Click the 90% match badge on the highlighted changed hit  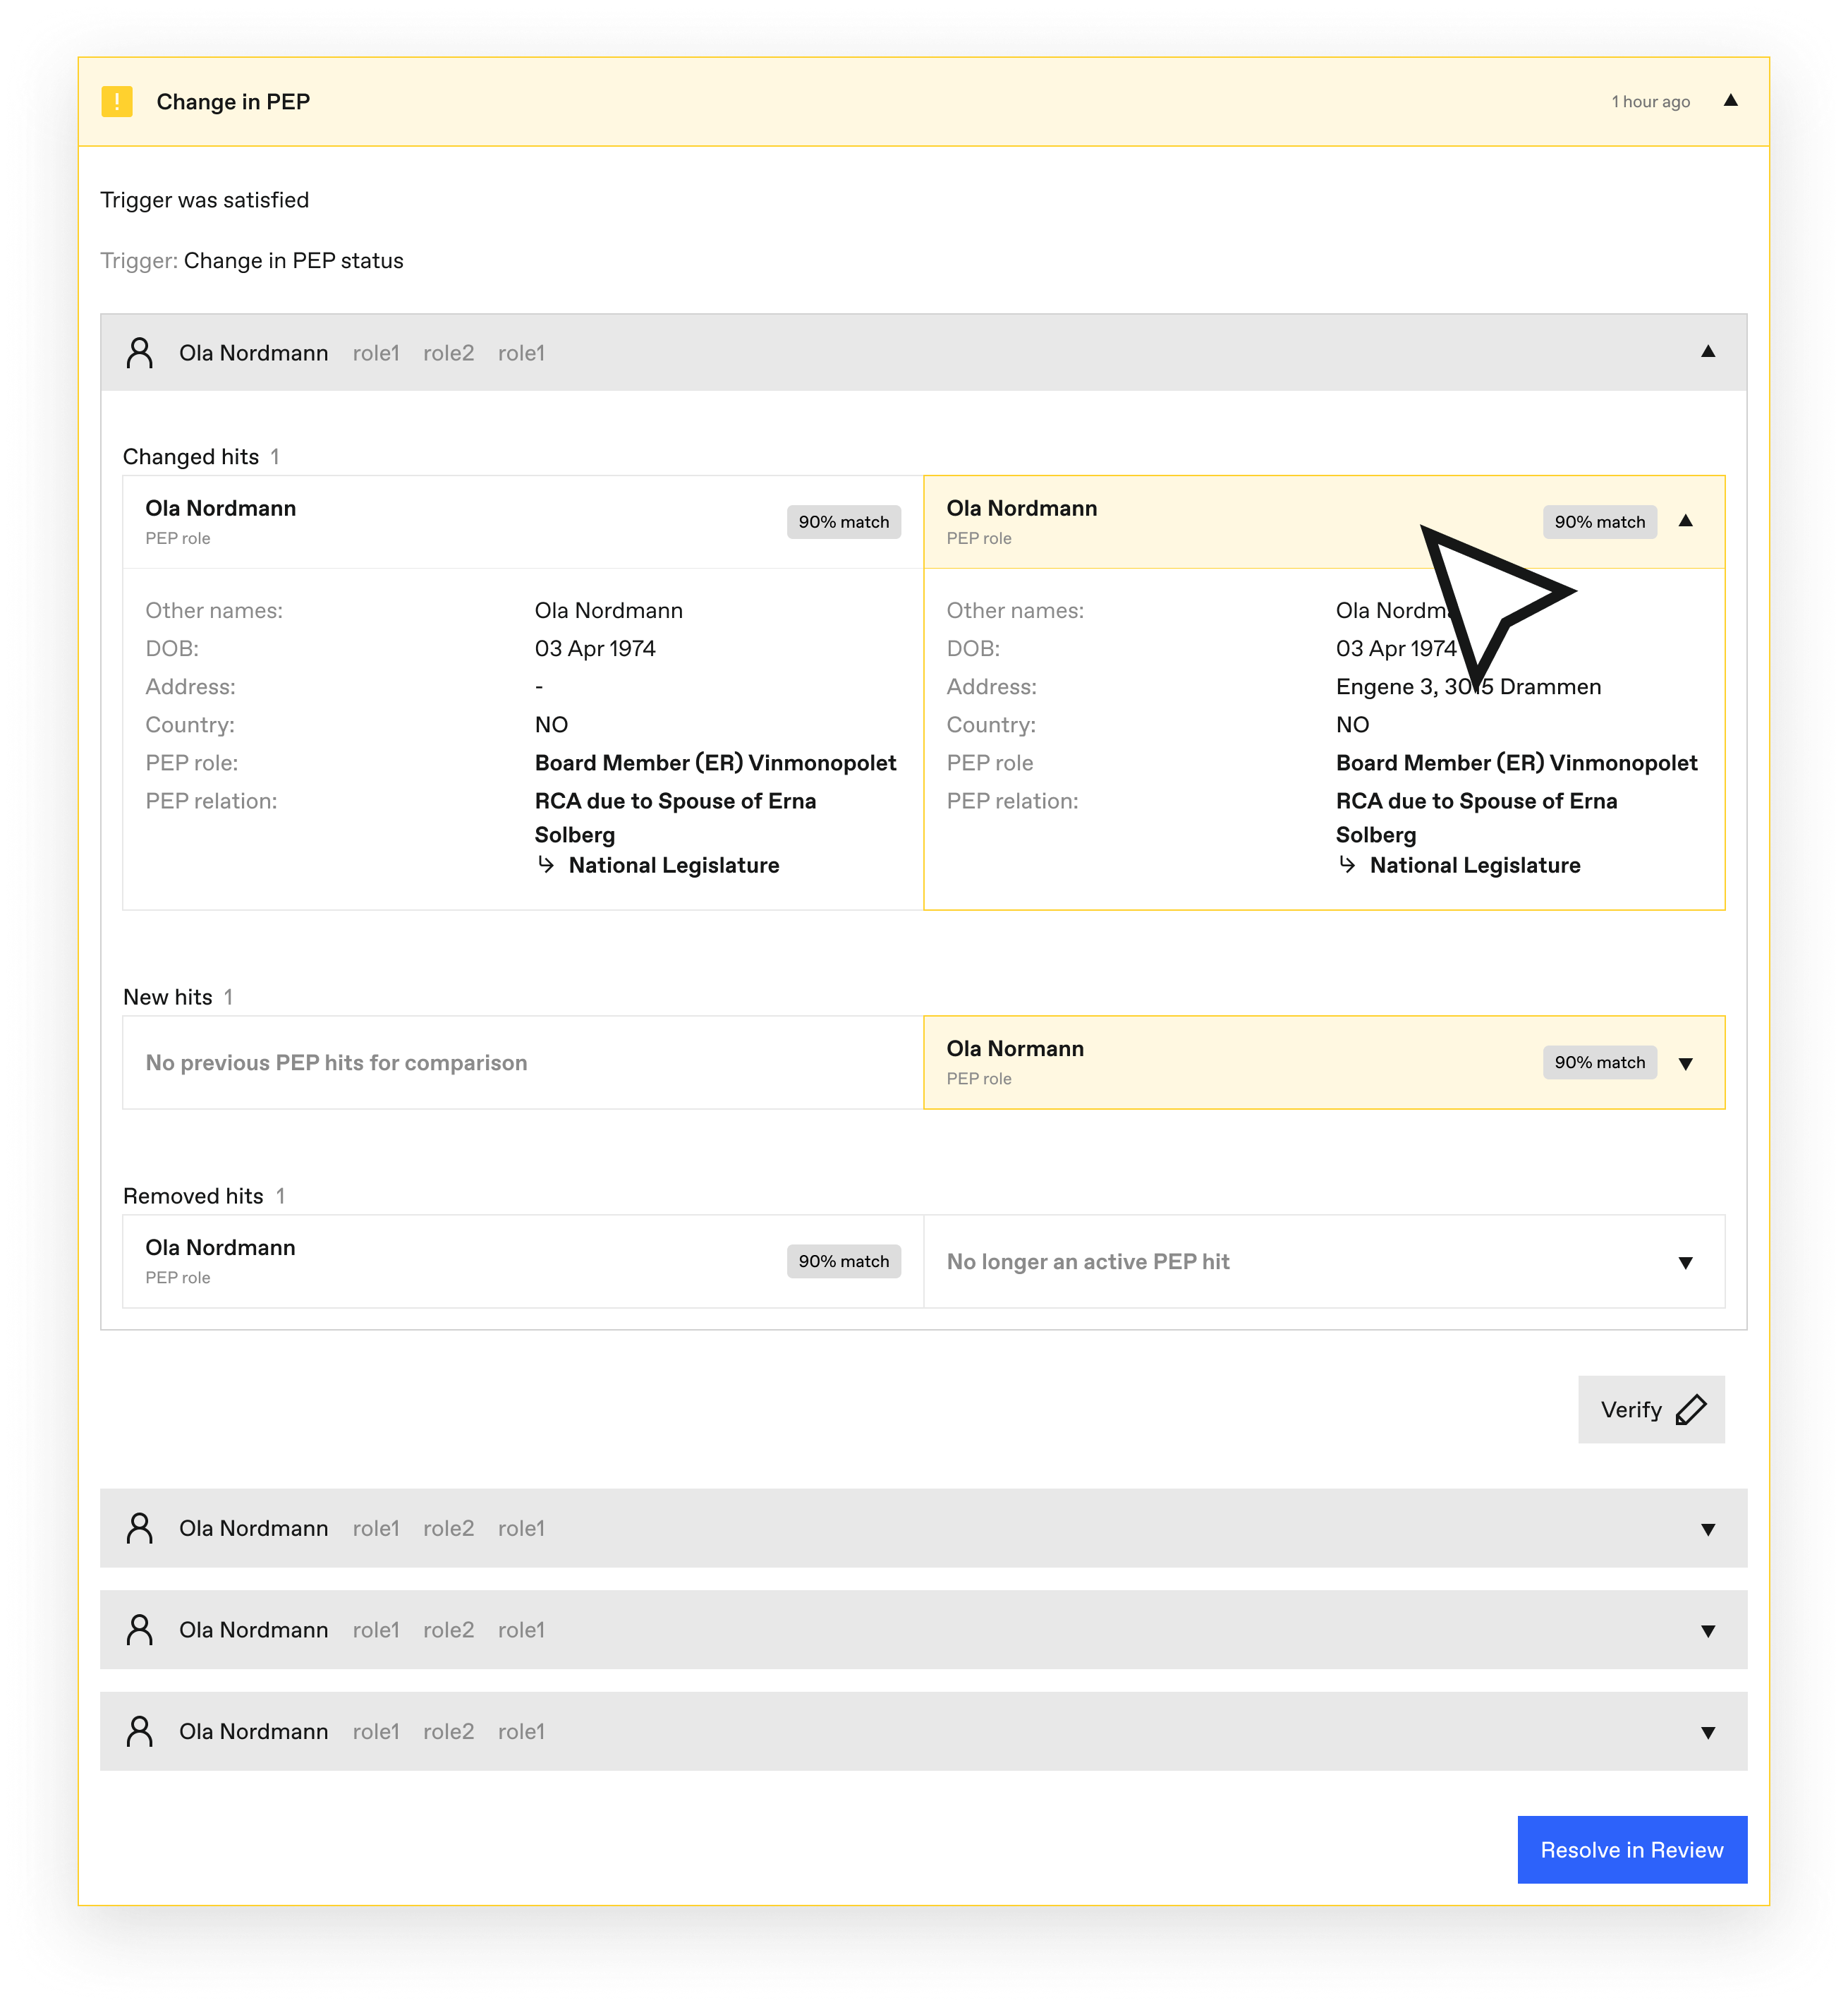coord(1599,521)
